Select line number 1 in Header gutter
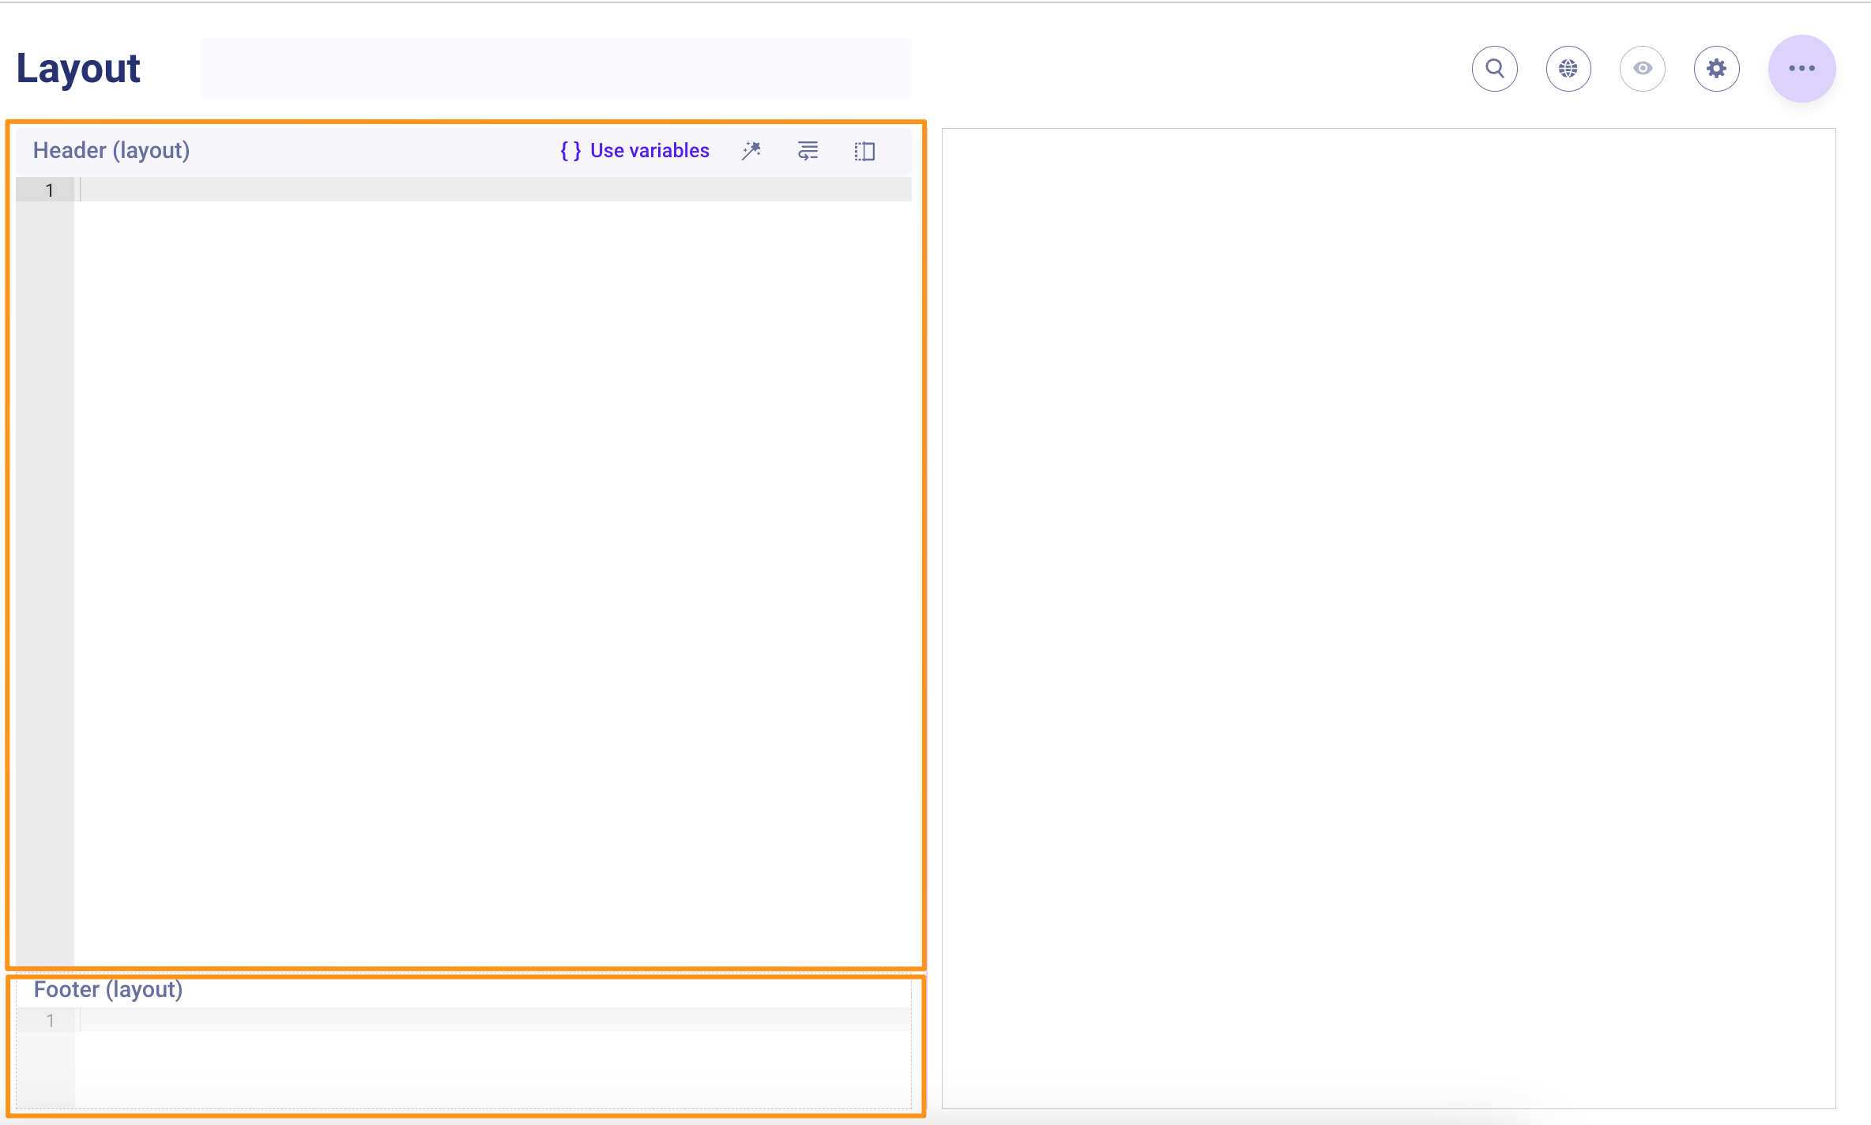This screenshot has height=1125, width=1871. 49,190
